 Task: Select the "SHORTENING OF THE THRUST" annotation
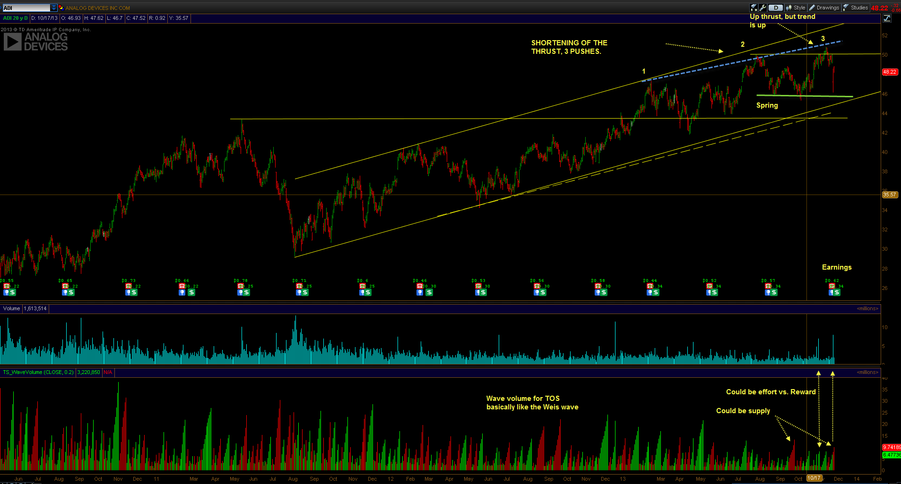coord(569,47)
